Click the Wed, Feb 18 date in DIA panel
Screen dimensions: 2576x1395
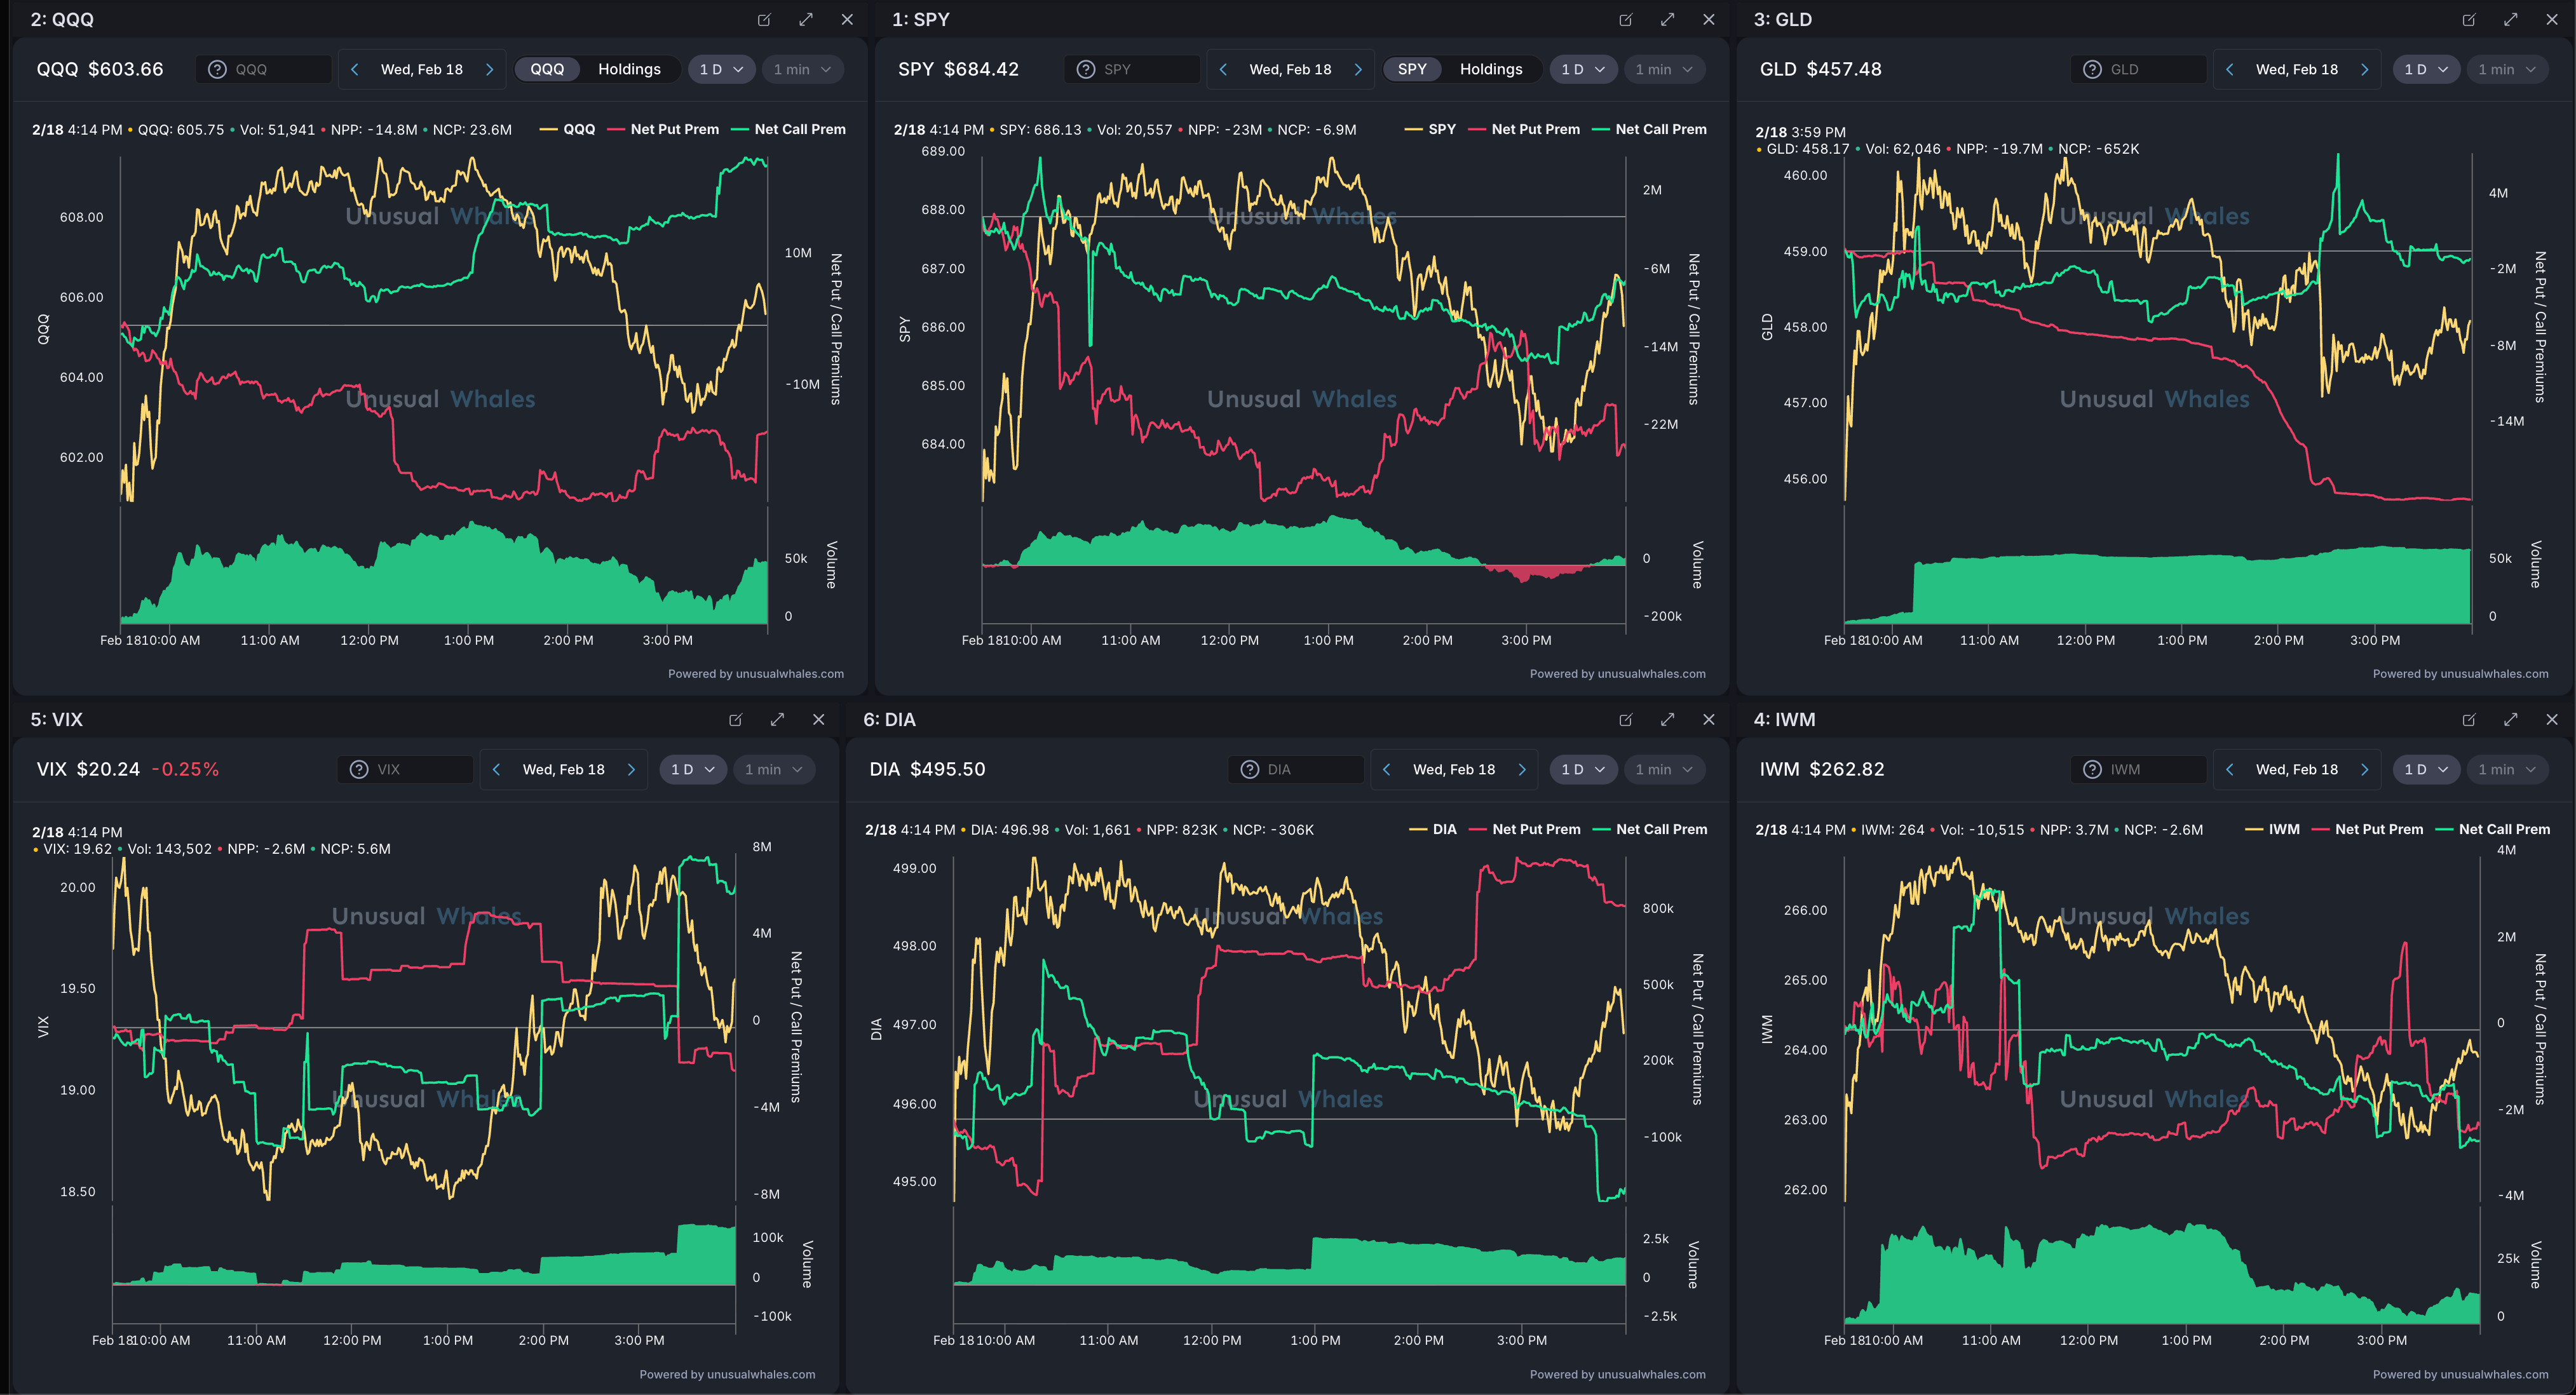click(x=1453, y=769)
